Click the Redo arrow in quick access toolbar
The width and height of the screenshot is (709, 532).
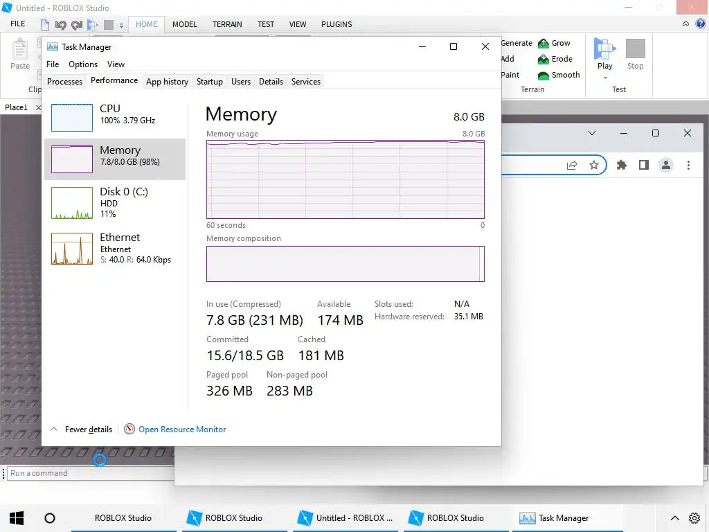pyautogui.click(x=76, y=25)
